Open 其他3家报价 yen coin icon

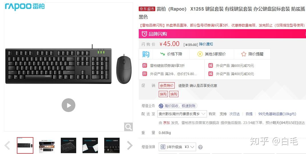click(200, 54)
